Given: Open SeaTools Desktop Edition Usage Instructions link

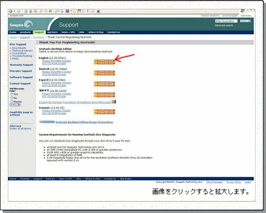Looking at the screenshot, I should 84,122.
